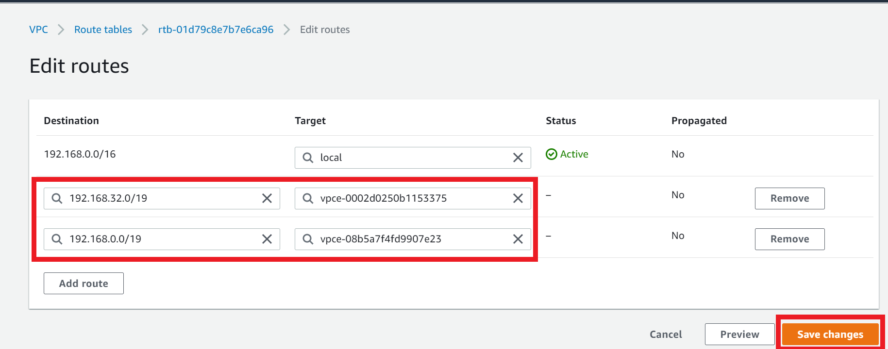
Task: Click the Destination column header
Action: pos(71,121)
